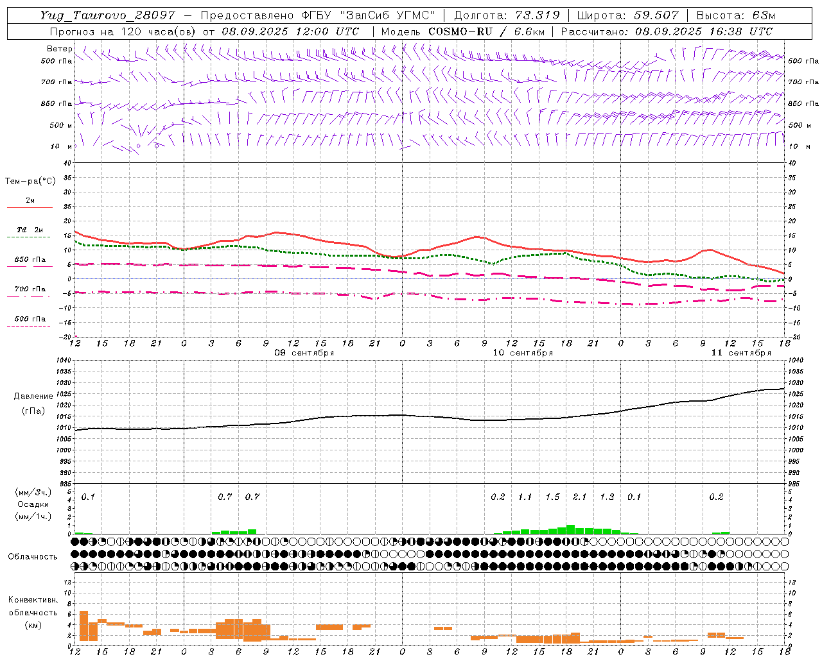Click the 09 сентября date label
The width and height of the screenshot is (822, 657).
(x=304, y=353)
